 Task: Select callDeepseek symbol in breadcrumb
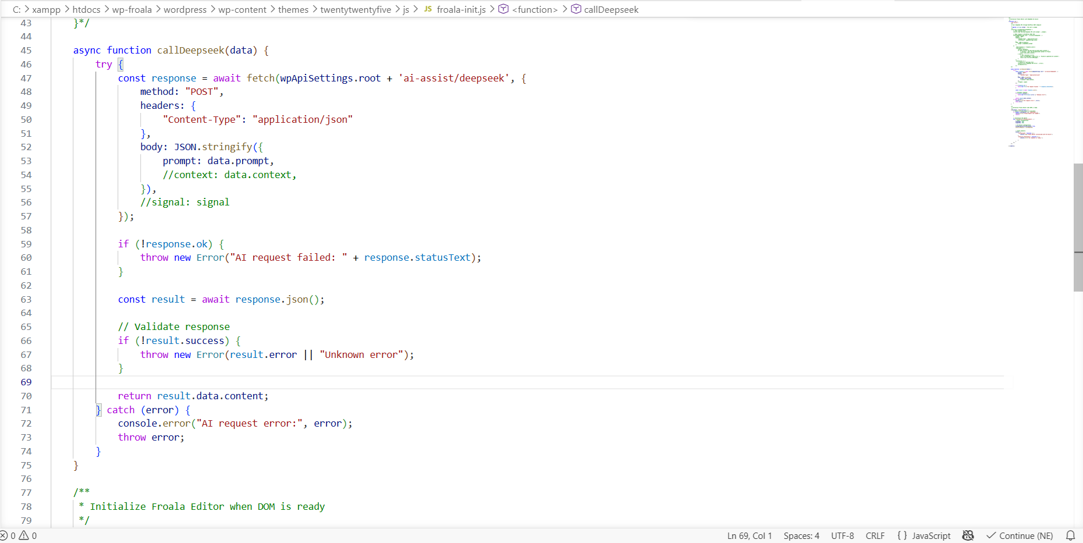point(611,9)
